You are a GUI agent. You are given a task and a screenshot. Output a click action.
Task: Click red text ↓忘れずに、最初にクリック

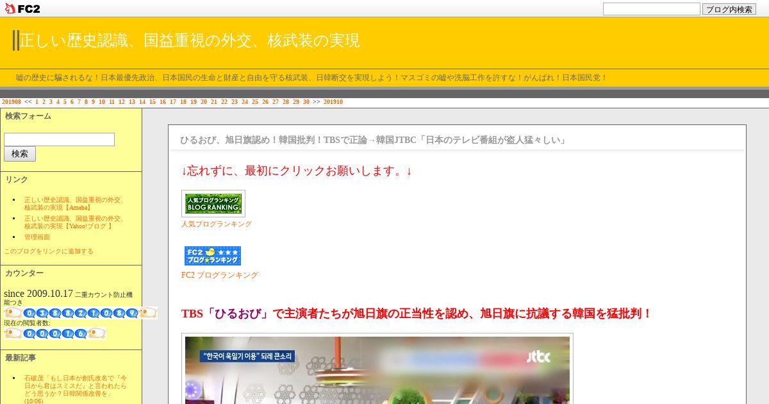click(x=297, y=171)
